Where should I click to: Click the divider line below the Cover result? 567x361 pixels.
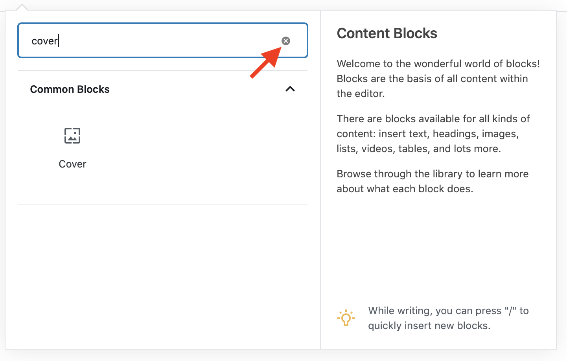tap(163, 204)
